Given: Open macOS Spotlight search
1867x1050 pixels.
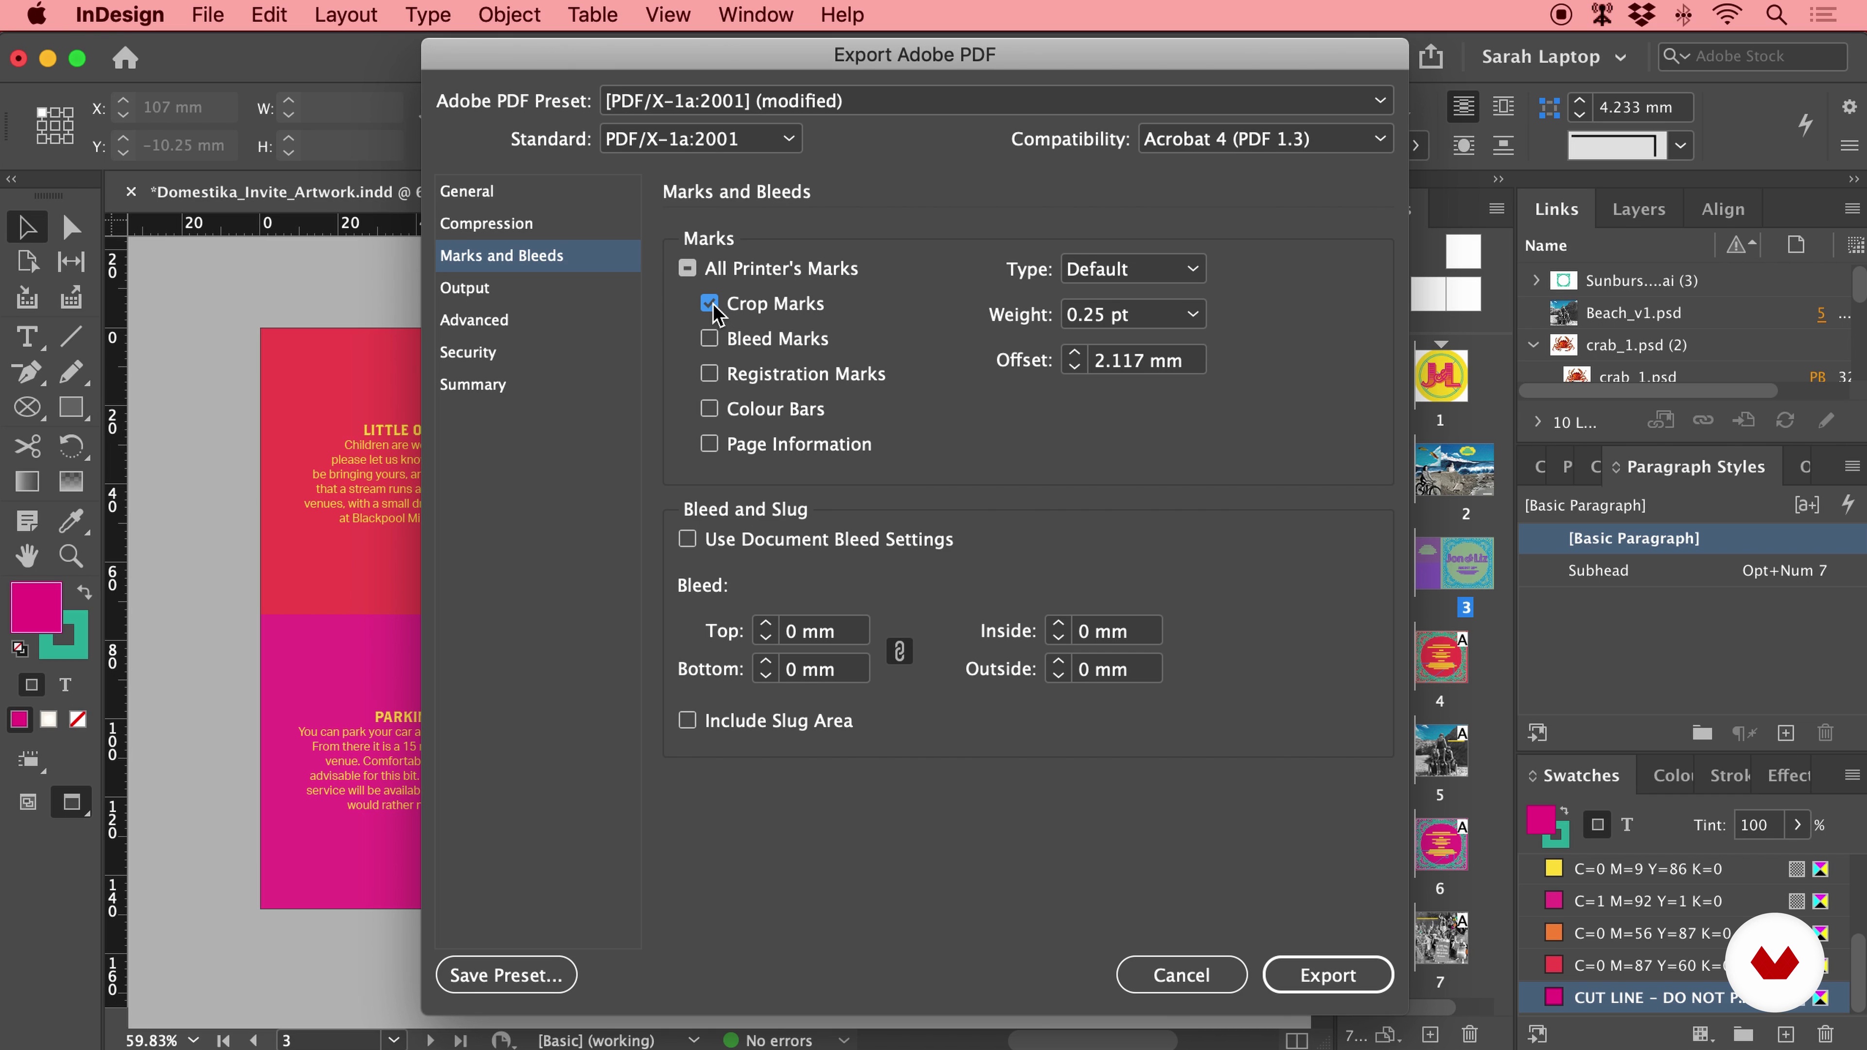Looking at the screenshot, I should click(x=1777, y=15).
